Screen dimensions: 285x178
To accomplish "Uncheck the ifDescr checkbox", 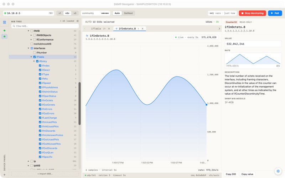I will (x=40, y=70).
